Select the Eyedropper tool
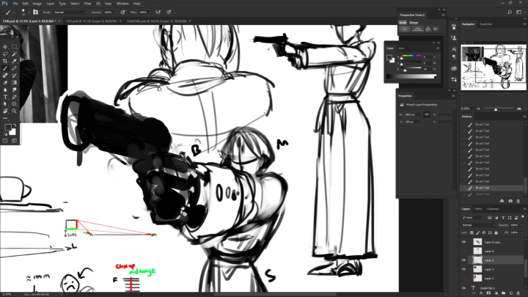Viewport: 528px width, 297px height. (15, 60)
